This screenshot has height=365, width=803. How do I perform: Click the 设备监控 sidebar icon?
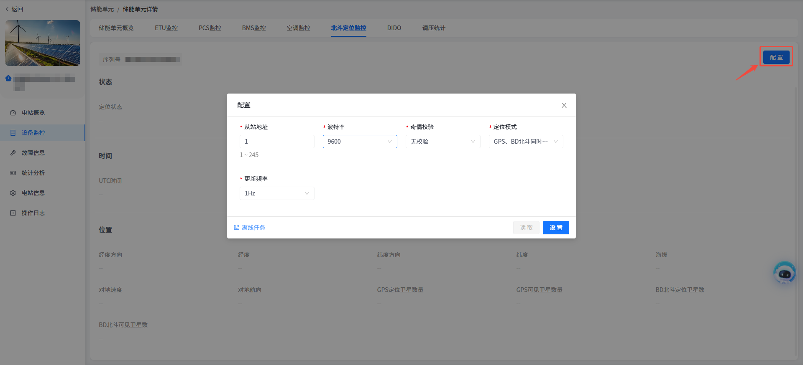tap(13, 133)
